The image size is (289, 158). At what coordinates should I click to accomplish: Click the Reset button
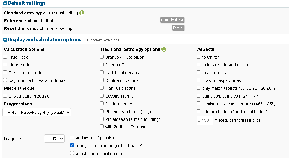(x=178, y=28)
